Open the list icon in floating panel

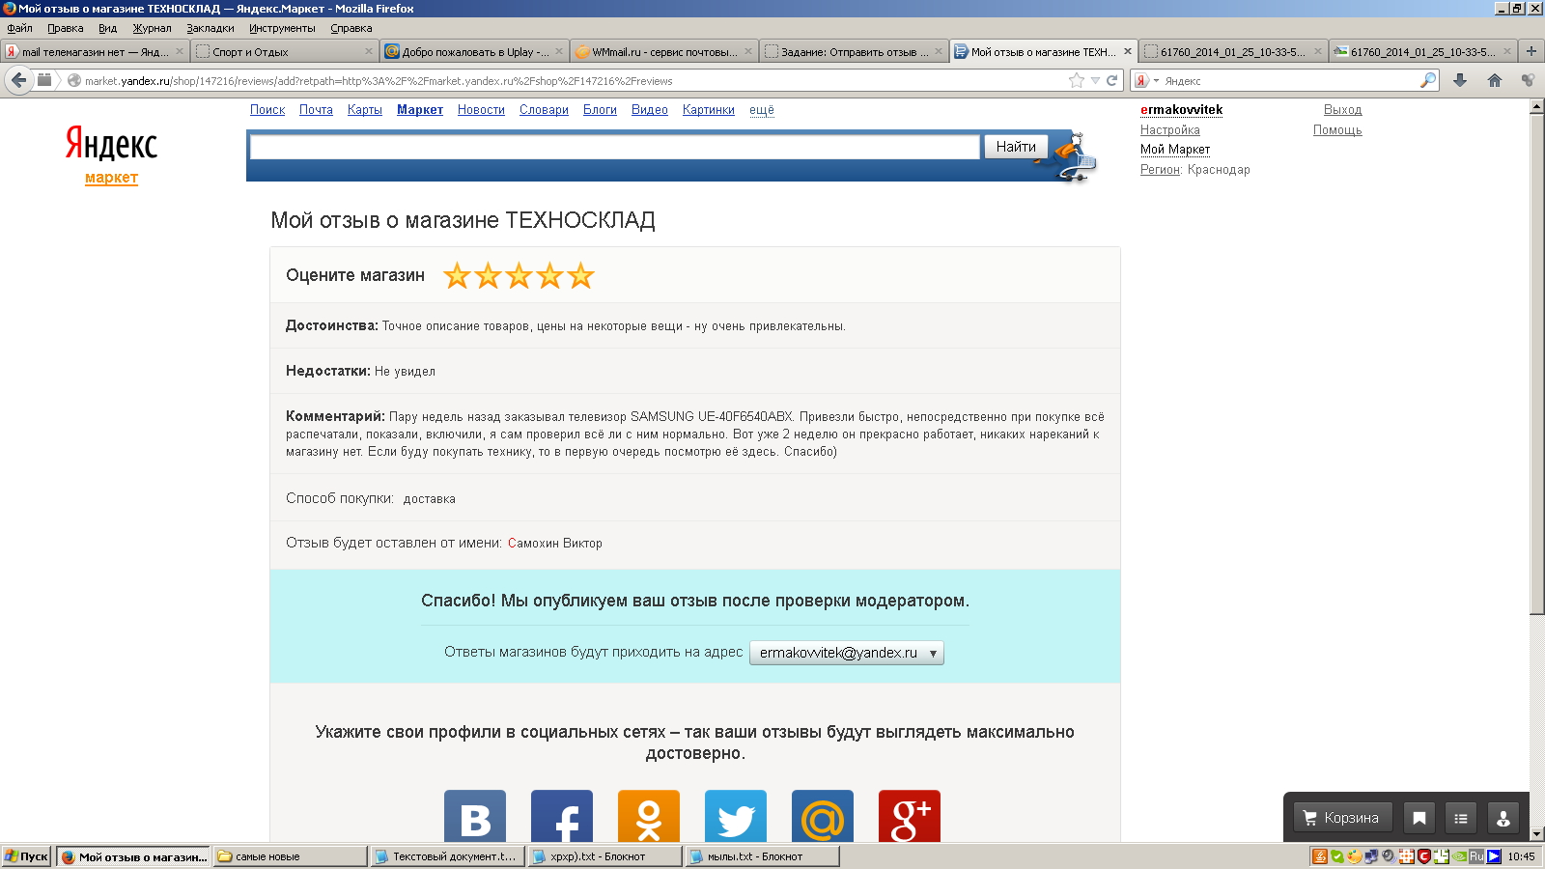(x=1461, y=818)
